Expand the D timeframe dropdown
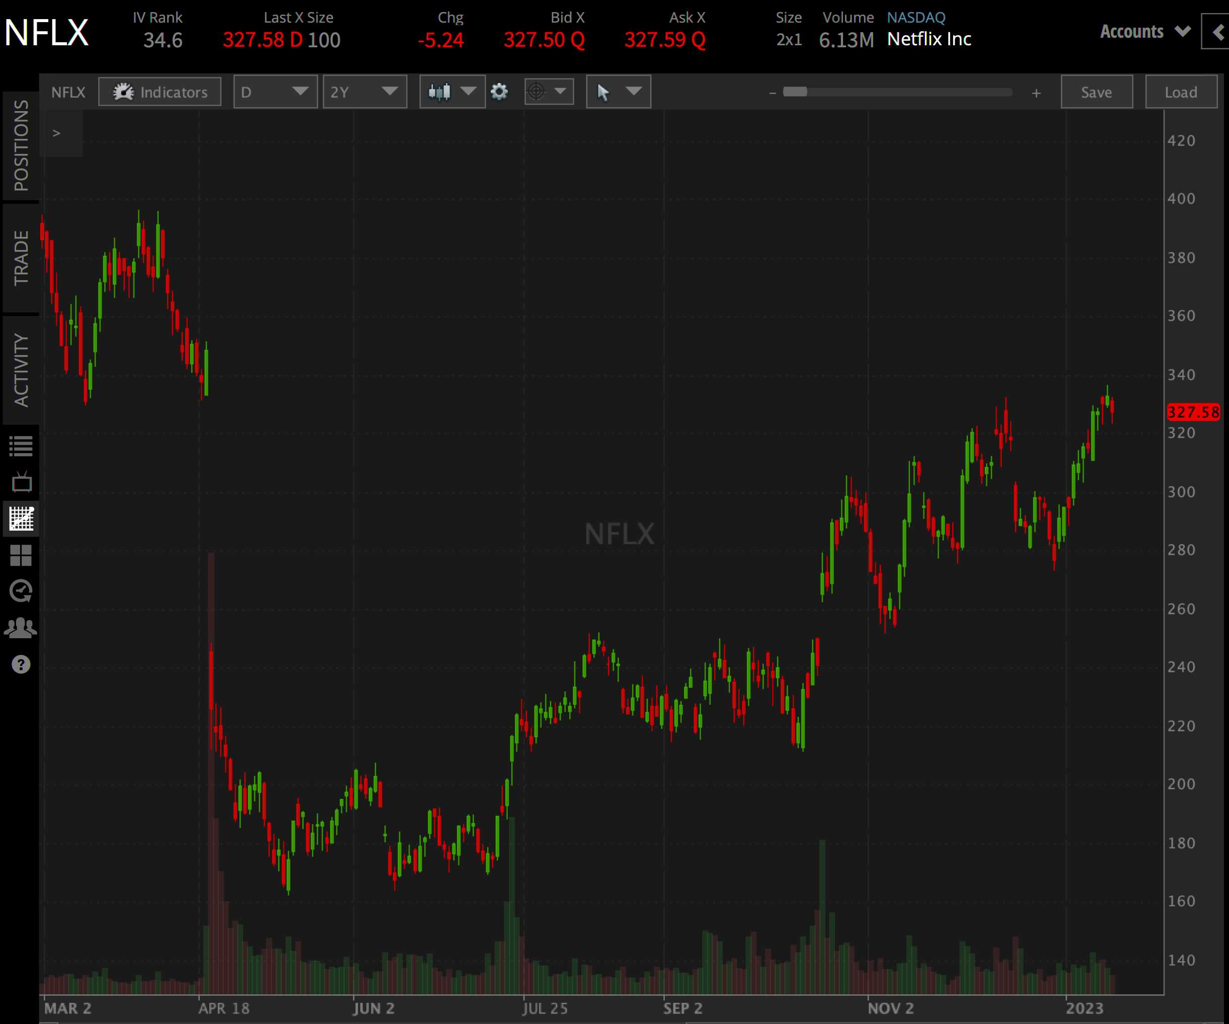 tap(276, 92)
